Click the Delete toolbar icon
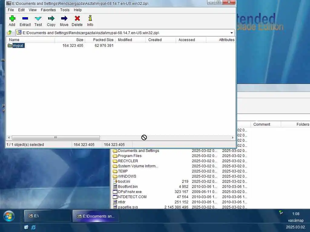This screenshot has width=310, height=232. (x=77, y=18)
